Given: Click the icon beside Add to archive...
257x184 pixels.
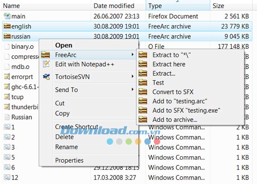Looking at the screenshot, I should pyautogui.click(x=143, y=120).
